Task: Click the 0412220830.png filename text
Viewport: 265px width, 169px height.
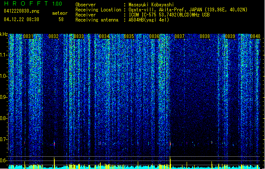Action: tap(21, 11)
